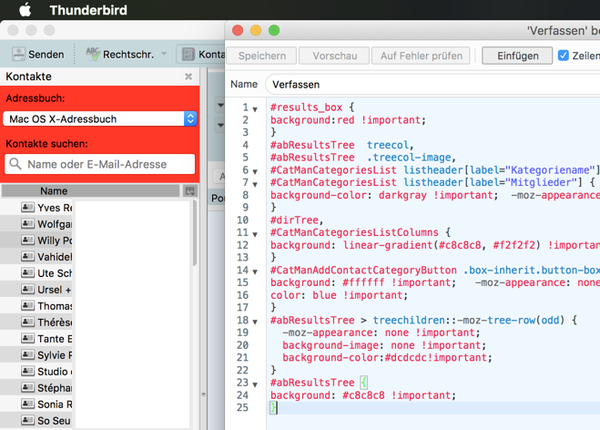Viewport: 600px width, 430px height.
Task: Click the Rechtschr. spell check icon
Action: point(91,55)
